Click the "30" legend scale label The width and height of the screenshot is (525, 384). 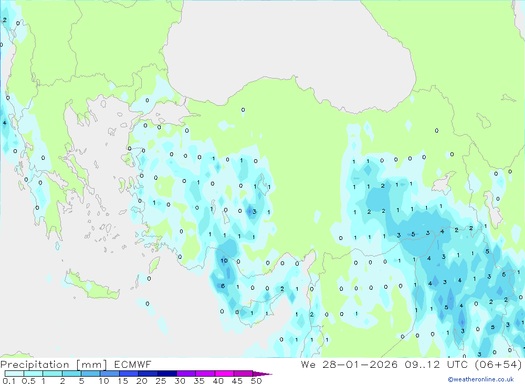[x=180, y=381]
